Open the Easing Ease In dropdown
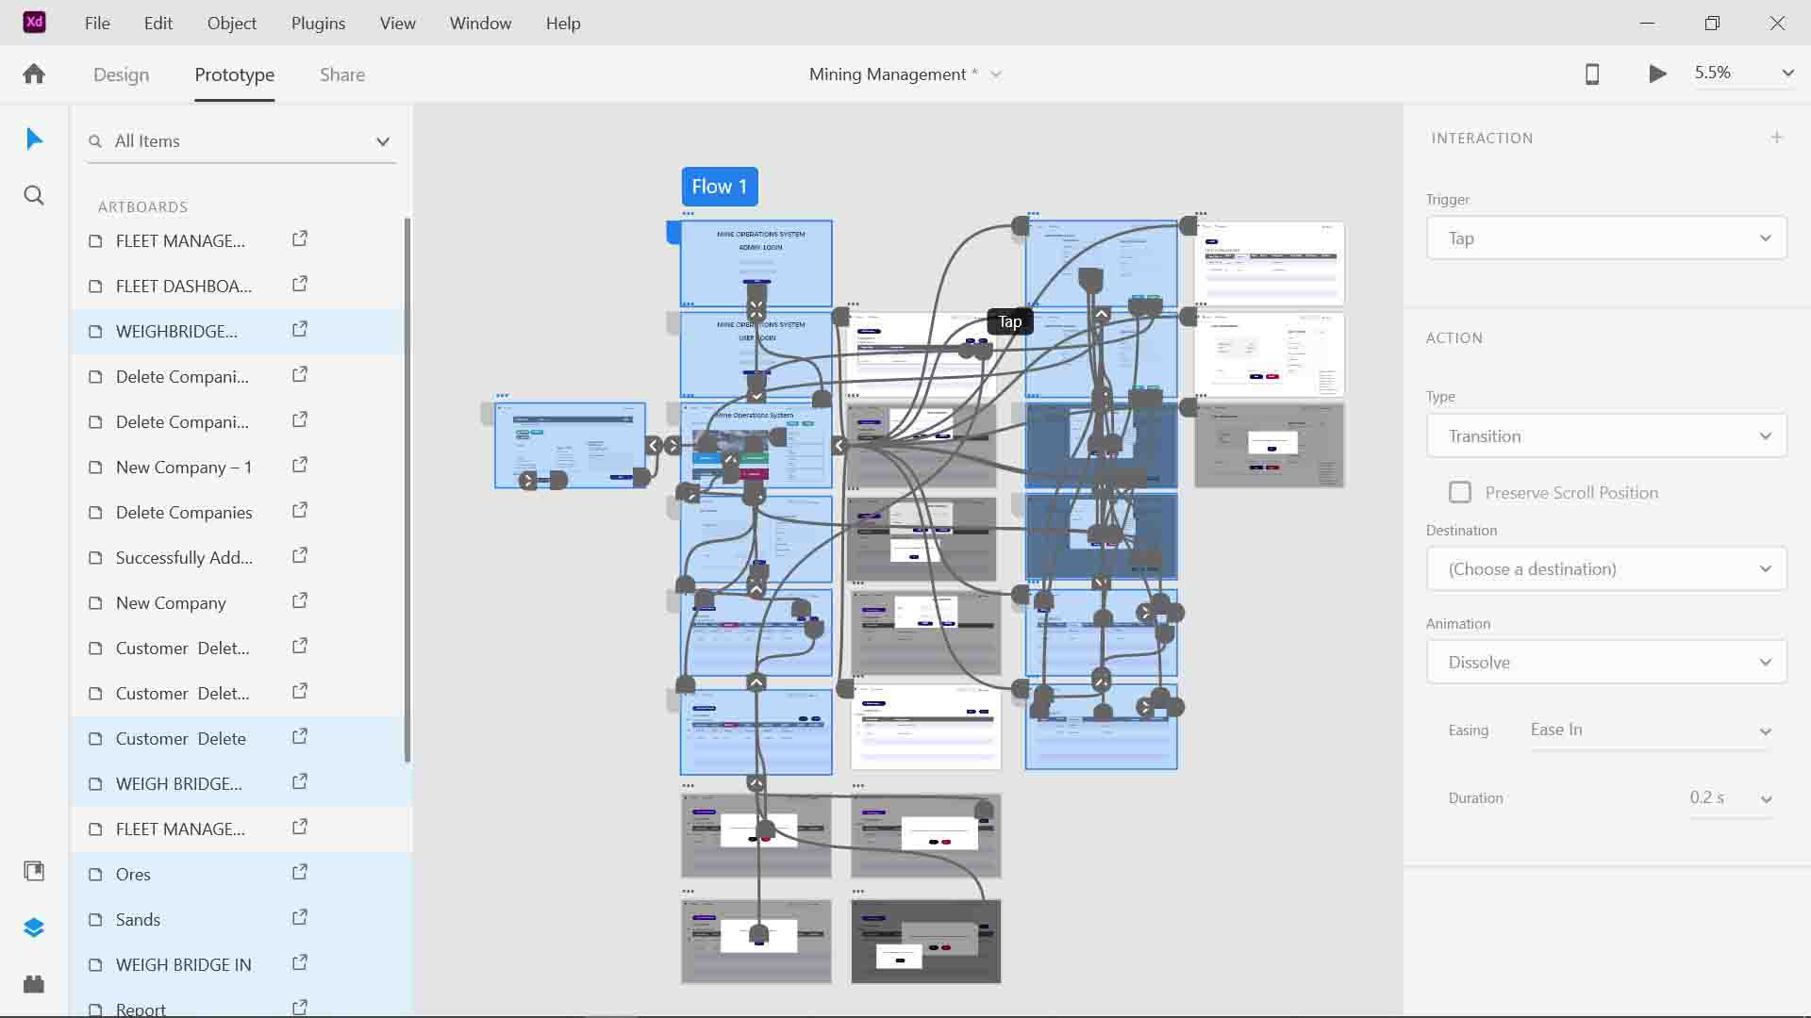The width and height of the screenshot is (1811, 1018). pyautogui.click(x=1651, y=731)
